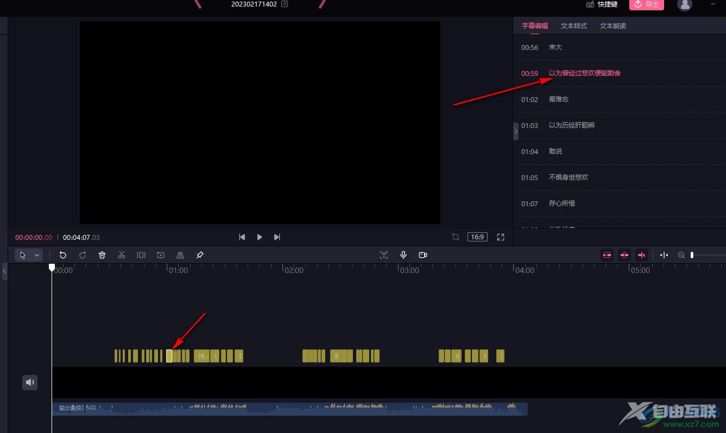Enter fullscreen preview mode

(501, 237)
